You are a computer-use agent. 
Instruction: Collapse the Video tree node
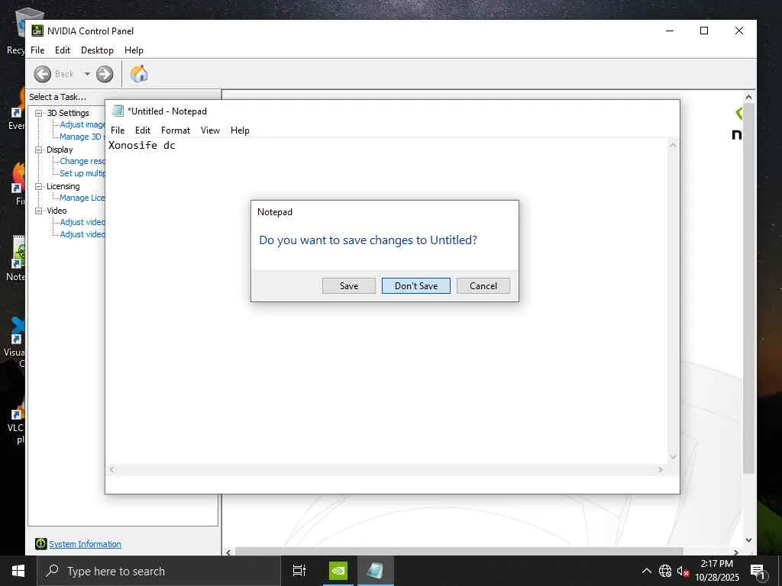(38, 211)
